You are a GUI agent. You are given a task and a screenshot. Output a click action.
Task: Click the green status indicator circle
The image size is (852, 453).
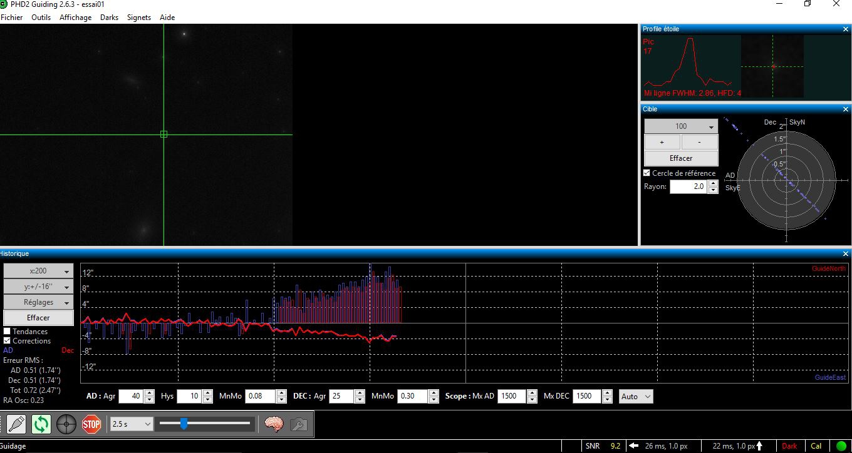[841, 446]
